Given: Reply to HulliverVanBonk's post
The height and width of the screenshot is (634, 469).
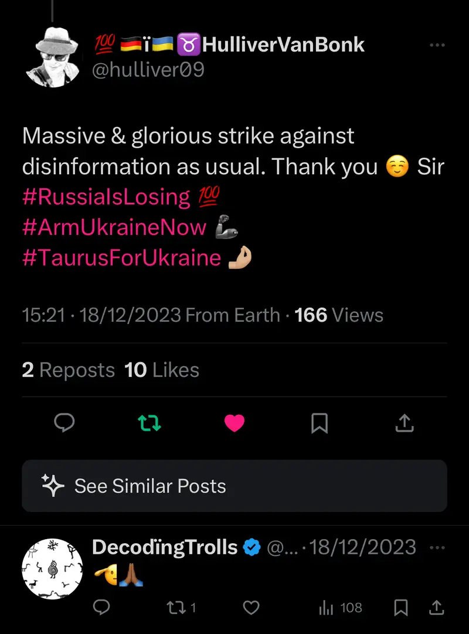Looking at the screenshot, I should (x=64, y=423).
